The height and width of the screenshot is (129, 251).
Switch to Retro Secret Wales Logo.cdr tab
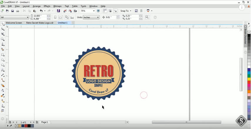pos(40,23)
